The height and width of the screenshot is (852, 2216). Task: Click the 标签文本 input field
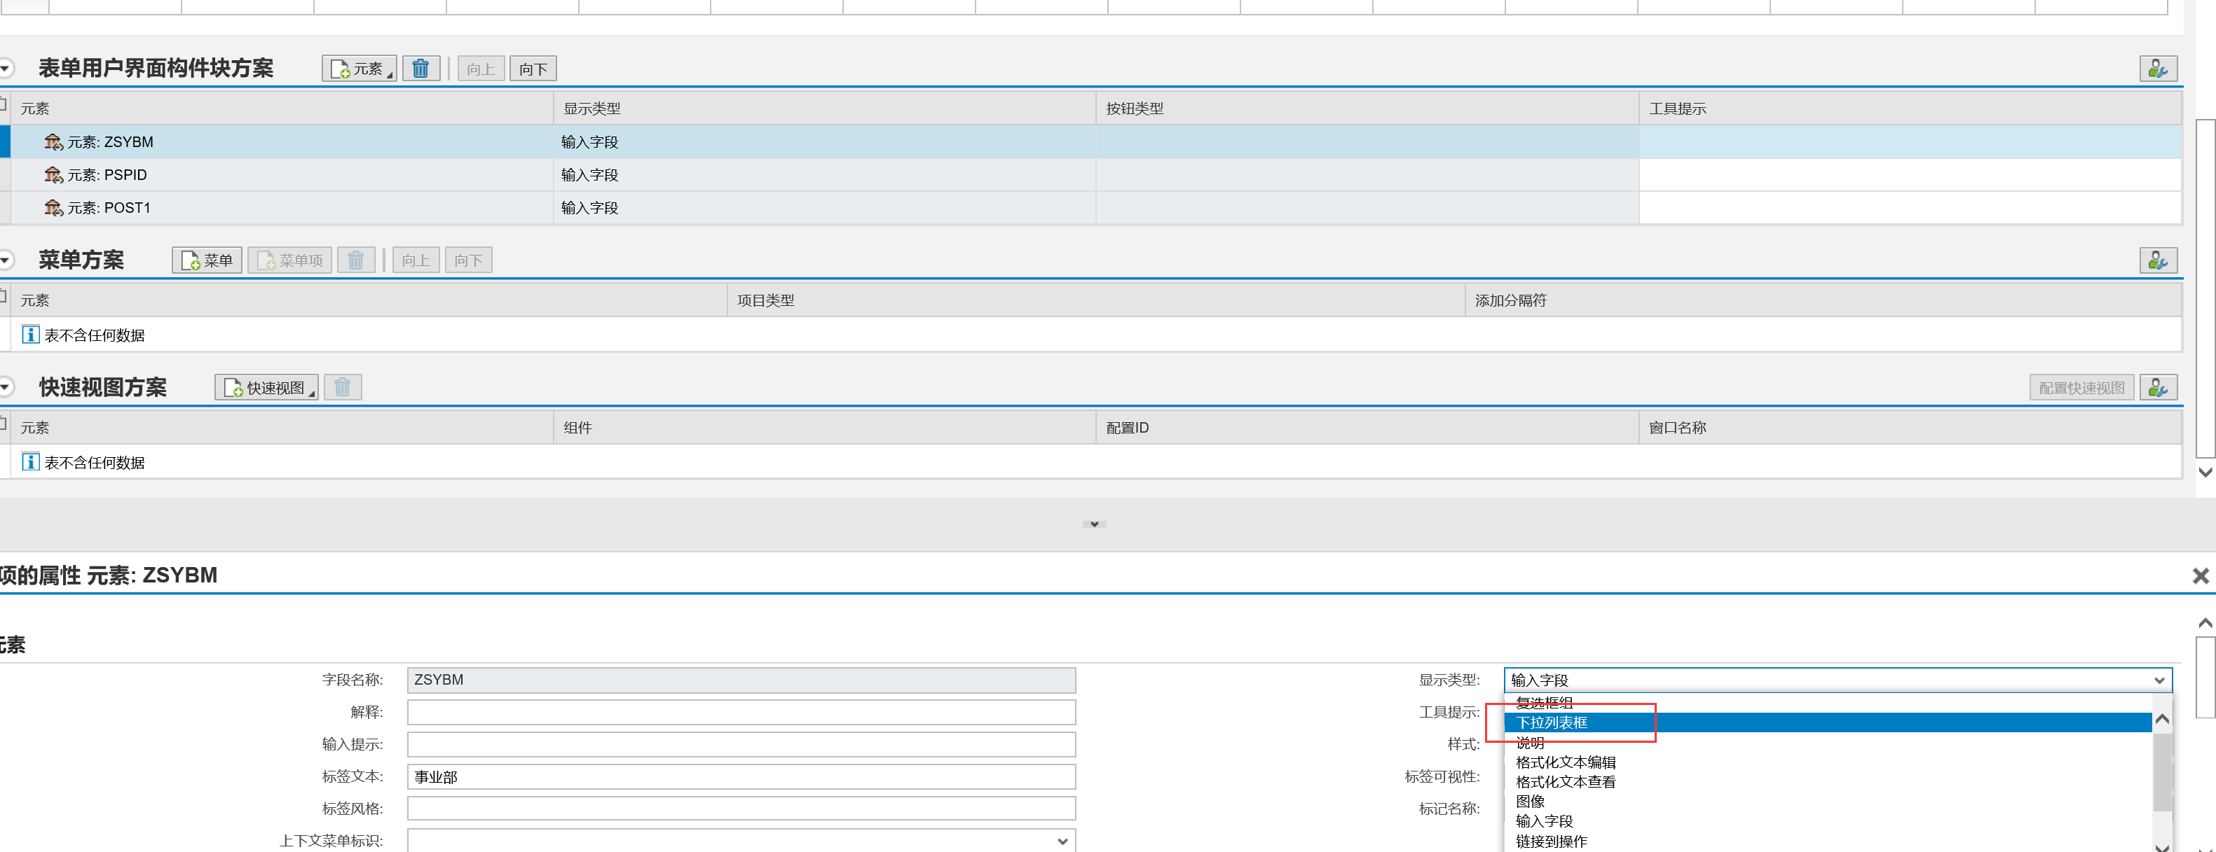(741, 777)
